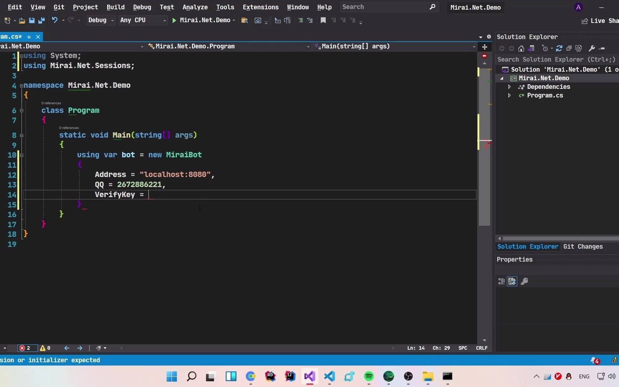Switch to the Git Changes tab
619x387 pixels.
pos(583,247)
